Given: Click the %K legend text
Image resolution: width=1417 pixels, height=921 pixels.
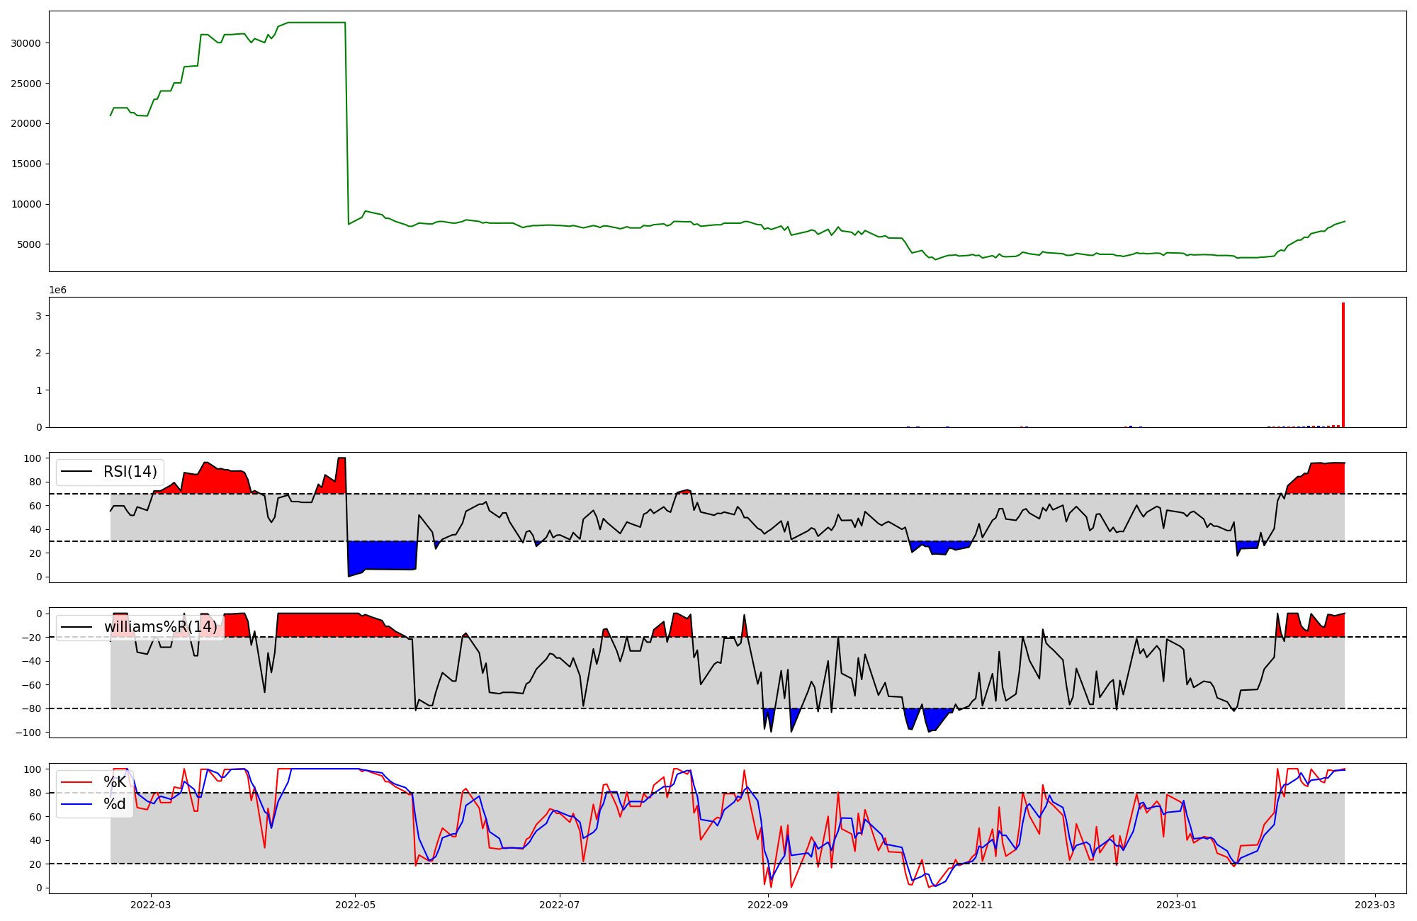Looking at the screenshot, I should click(x=115, y=782).
